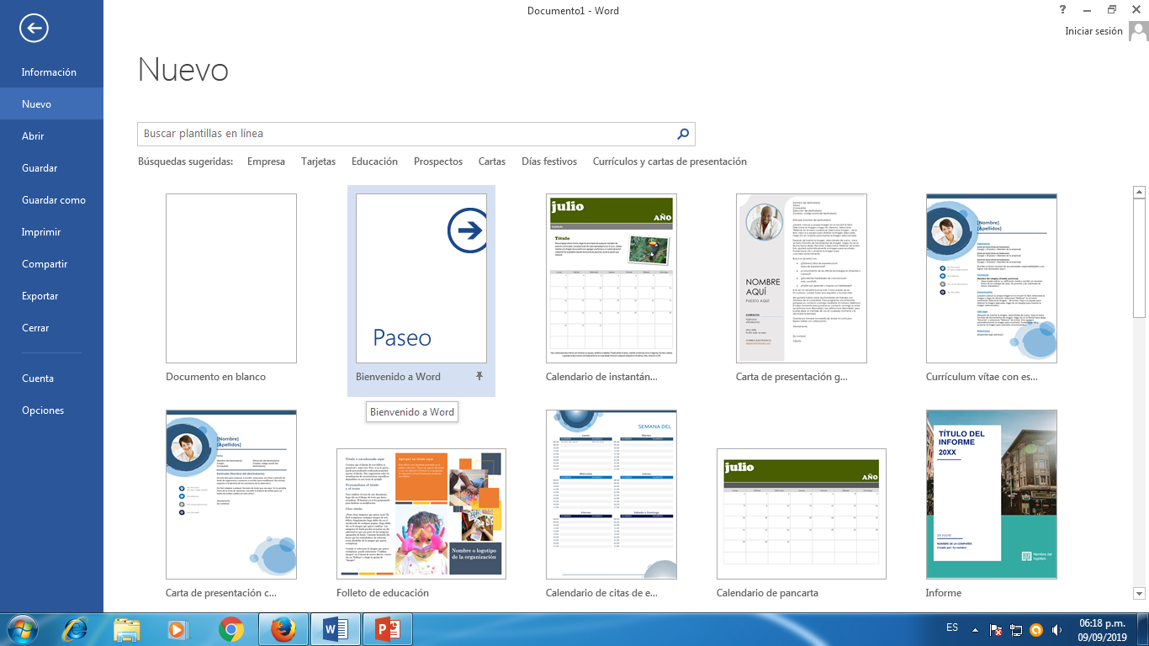
Task: Open Opciones in the sidebar
Action: [51, 410]
